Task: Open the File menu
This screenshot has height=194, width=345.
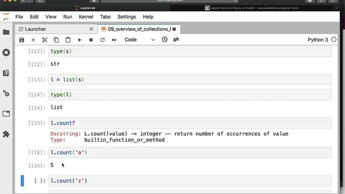Action: 19,17
